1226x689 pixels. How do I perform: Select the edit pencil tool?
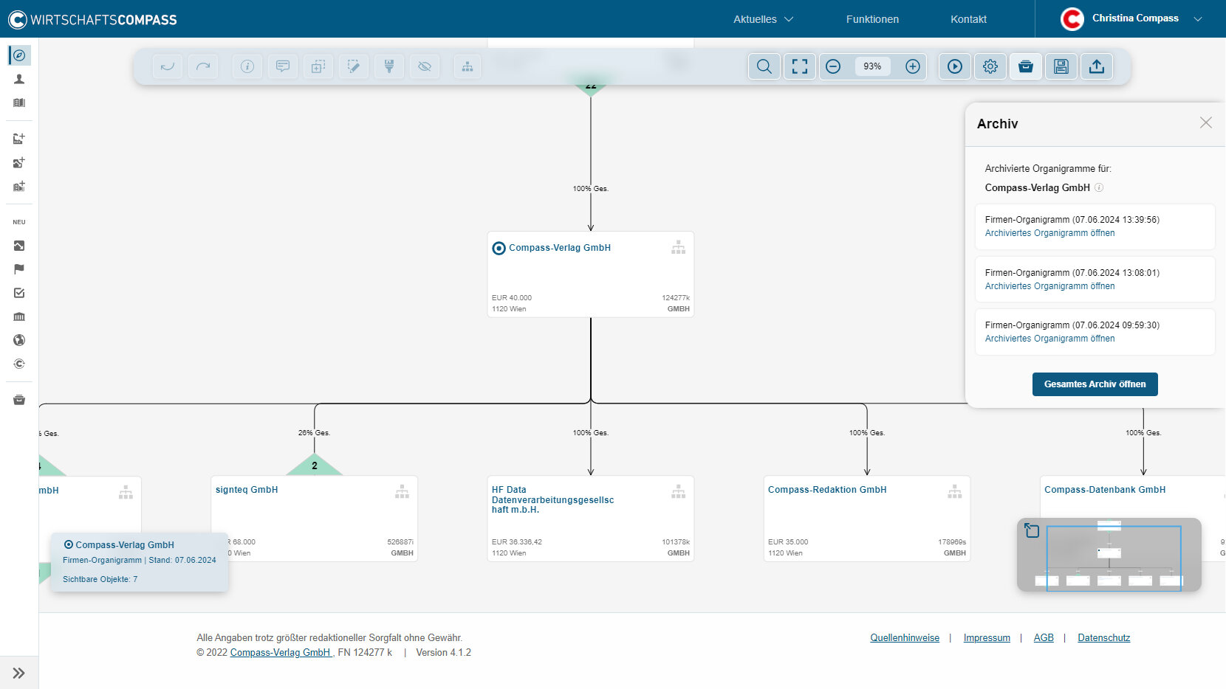354,66
